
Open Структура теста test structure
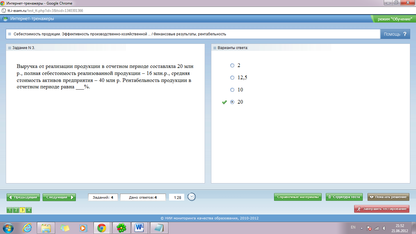pyautogui.click(x=344, y=197)
